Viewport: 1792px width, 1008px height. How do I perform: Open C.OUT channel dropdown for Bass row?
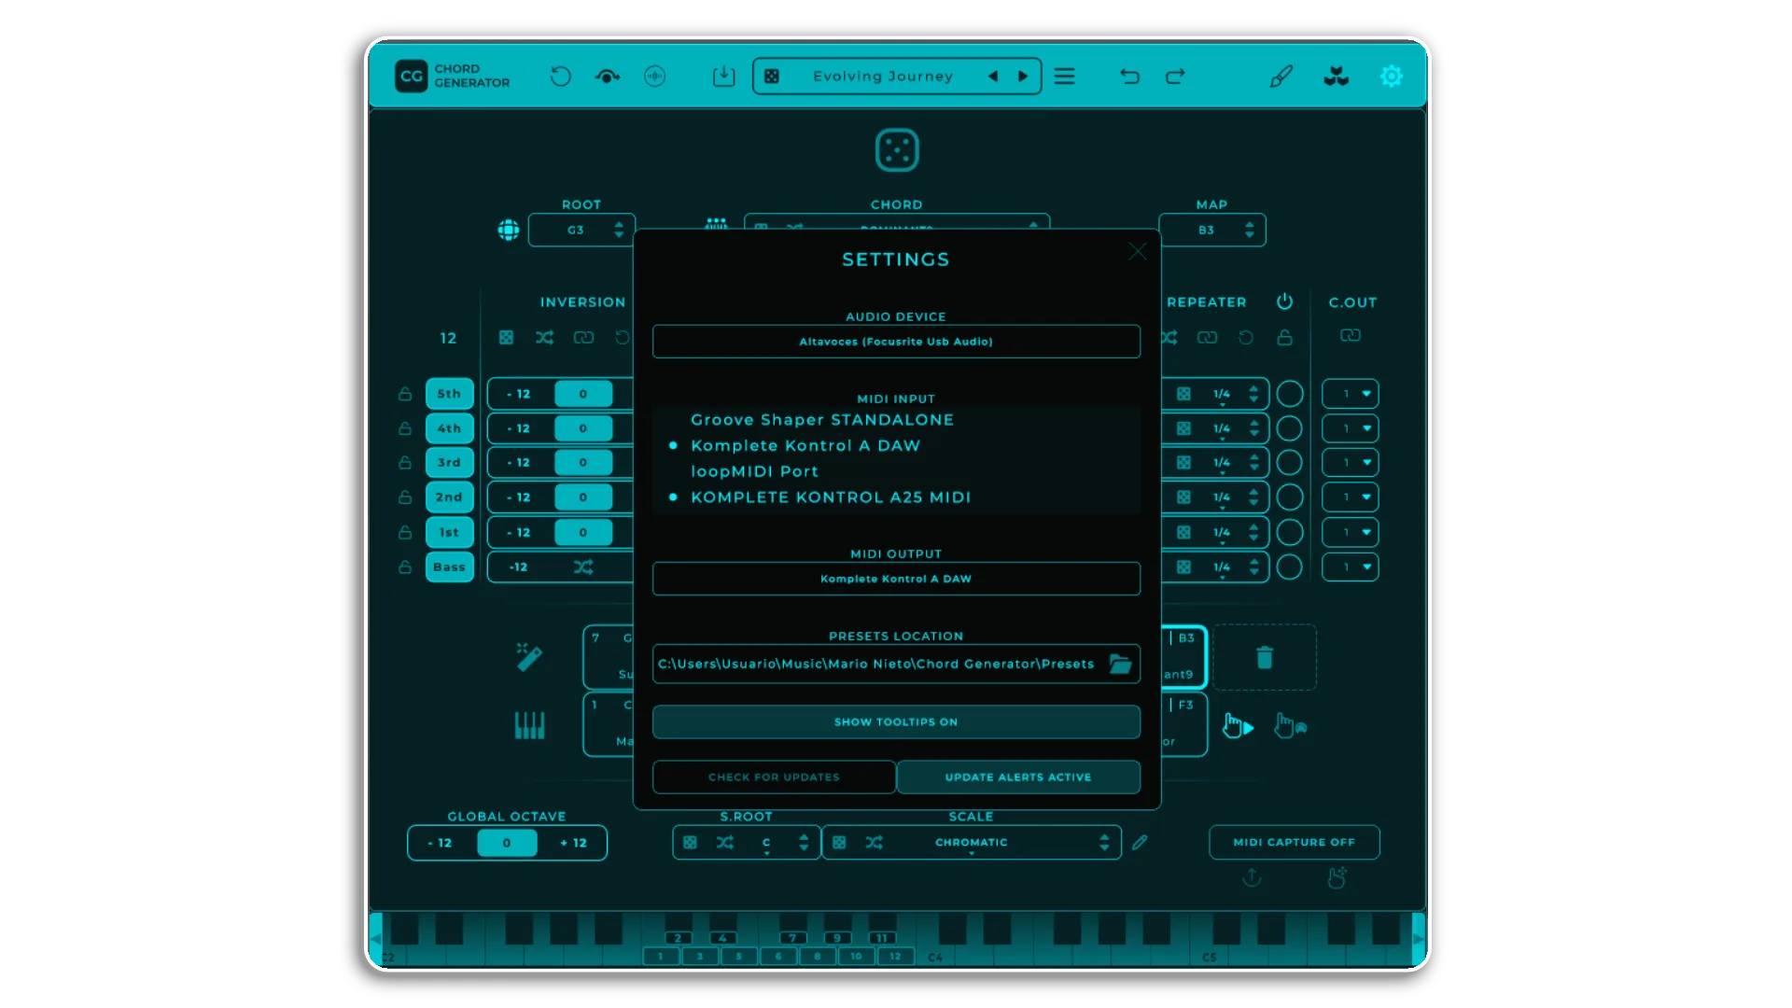[x=1351, y=567]
